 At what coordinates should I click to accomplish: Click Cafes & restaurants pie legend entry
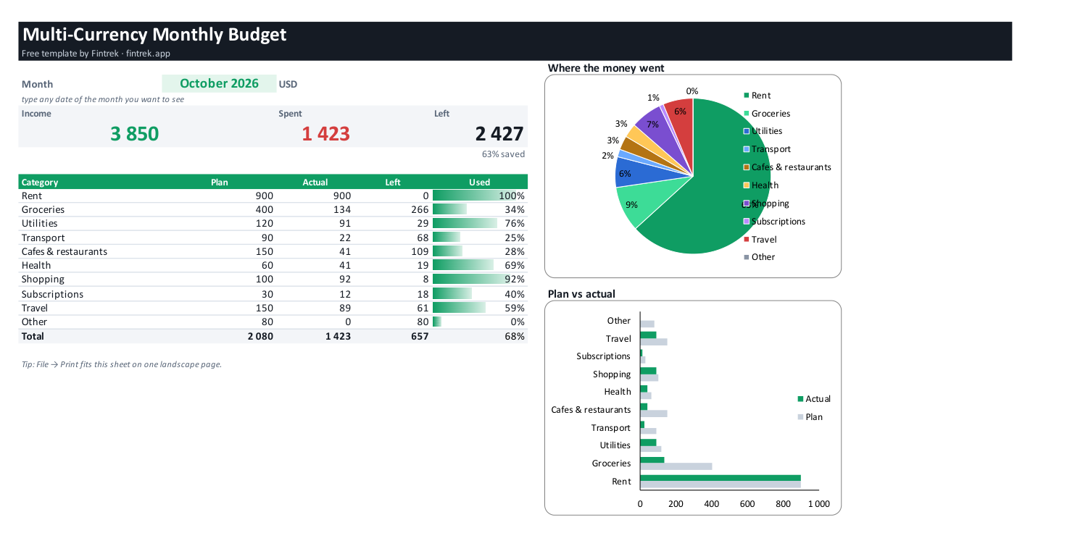(x=787, y=167)
